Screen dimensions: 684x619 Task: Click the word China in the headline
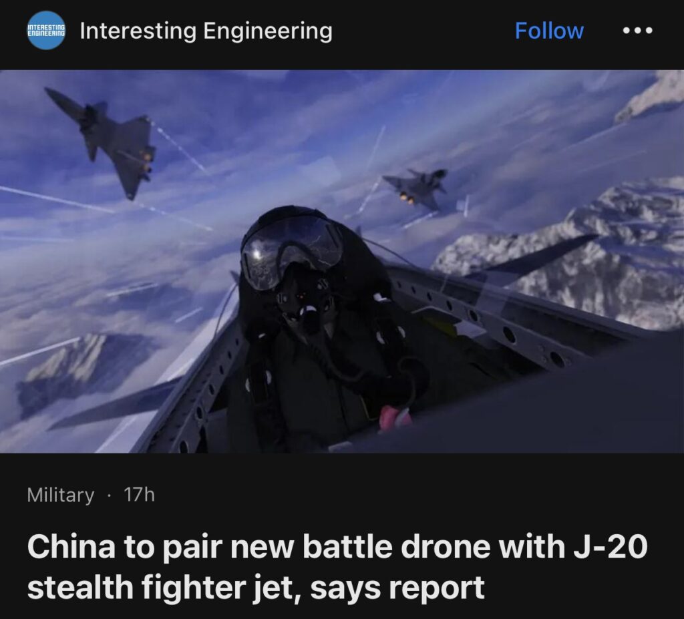point(71,547)
